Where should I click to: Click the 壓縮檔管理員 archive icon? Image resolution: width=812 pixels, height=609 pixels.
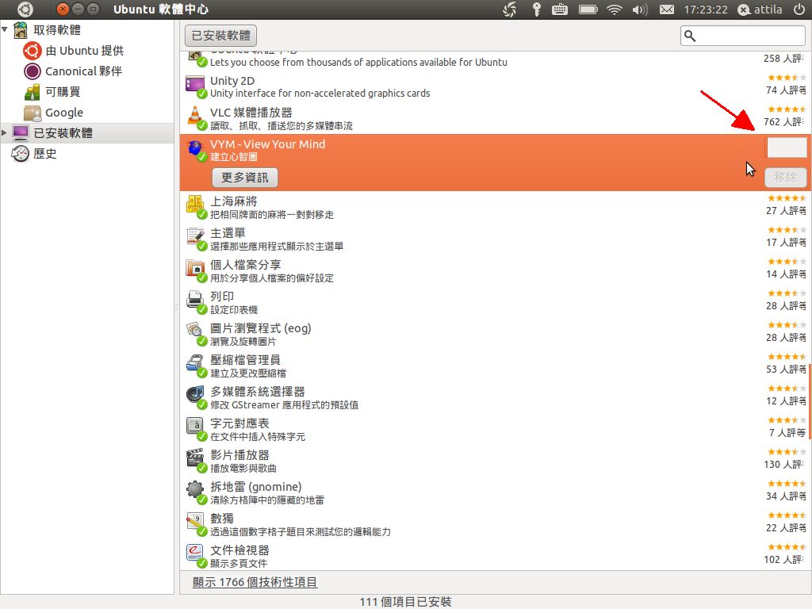click(x=195, y=364)
